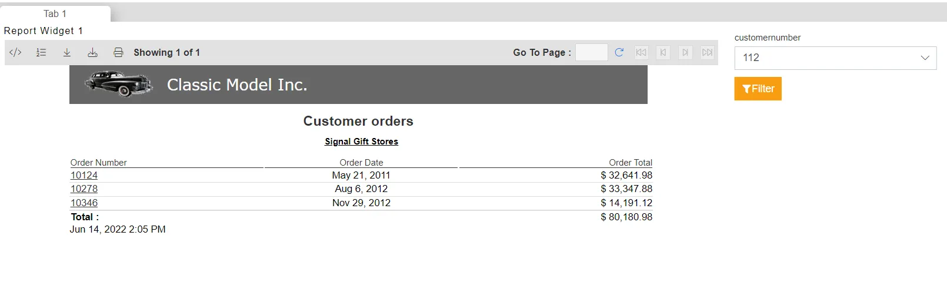Viewport: 947px width, 306px height.
Task: Open the table of contents list icon
Action: point(41,52)
